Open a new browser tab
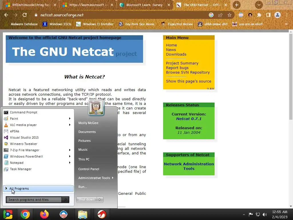This screenshot has height=220, width=293. point(236,5)
